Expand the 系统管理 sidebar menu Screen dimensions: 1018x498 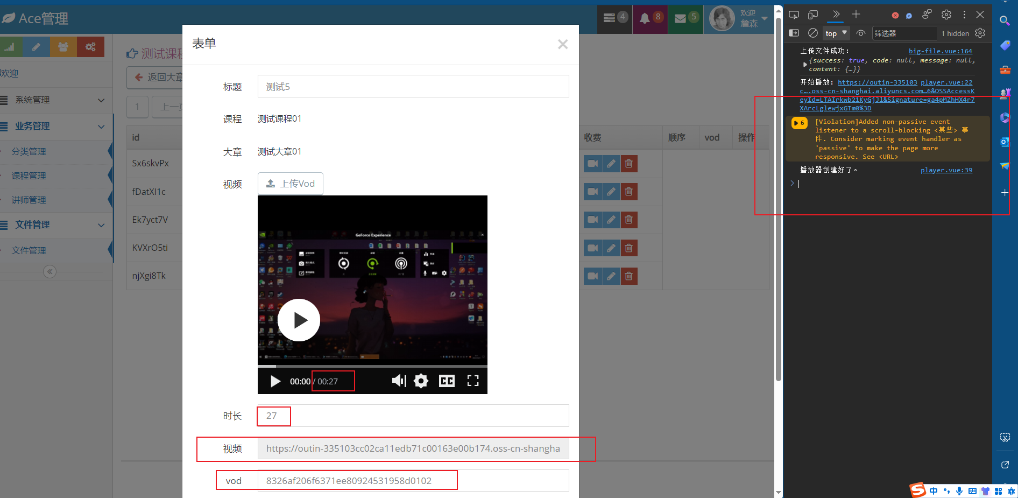56,100
